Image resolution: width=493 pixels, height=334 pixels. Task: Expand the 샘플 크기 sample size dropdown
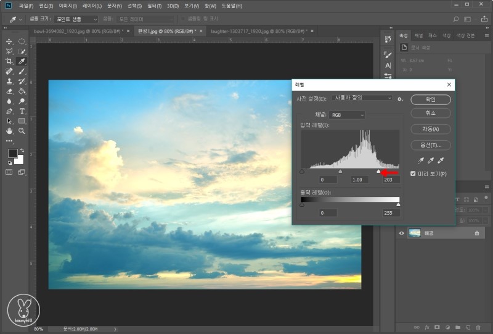coord(75,19)
